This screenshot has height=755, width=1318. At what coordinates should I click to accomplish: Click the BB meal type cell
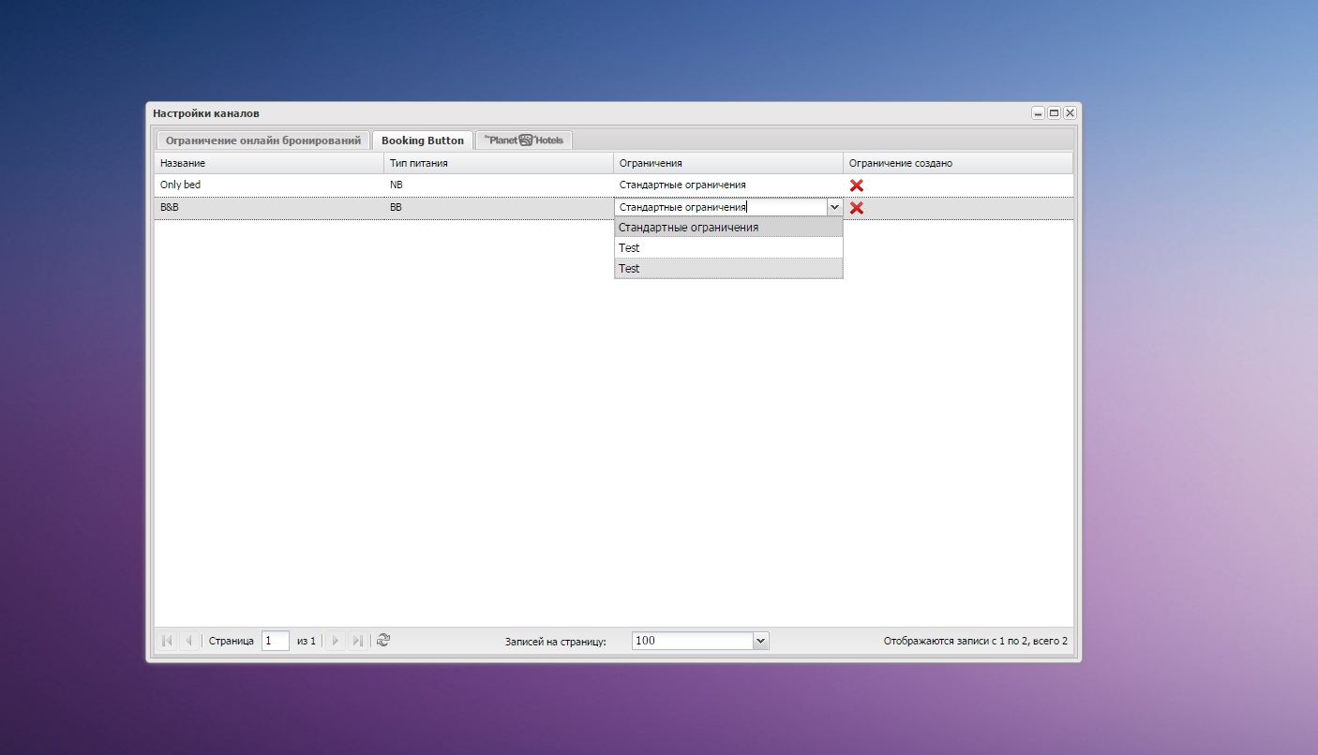[500, 208]
